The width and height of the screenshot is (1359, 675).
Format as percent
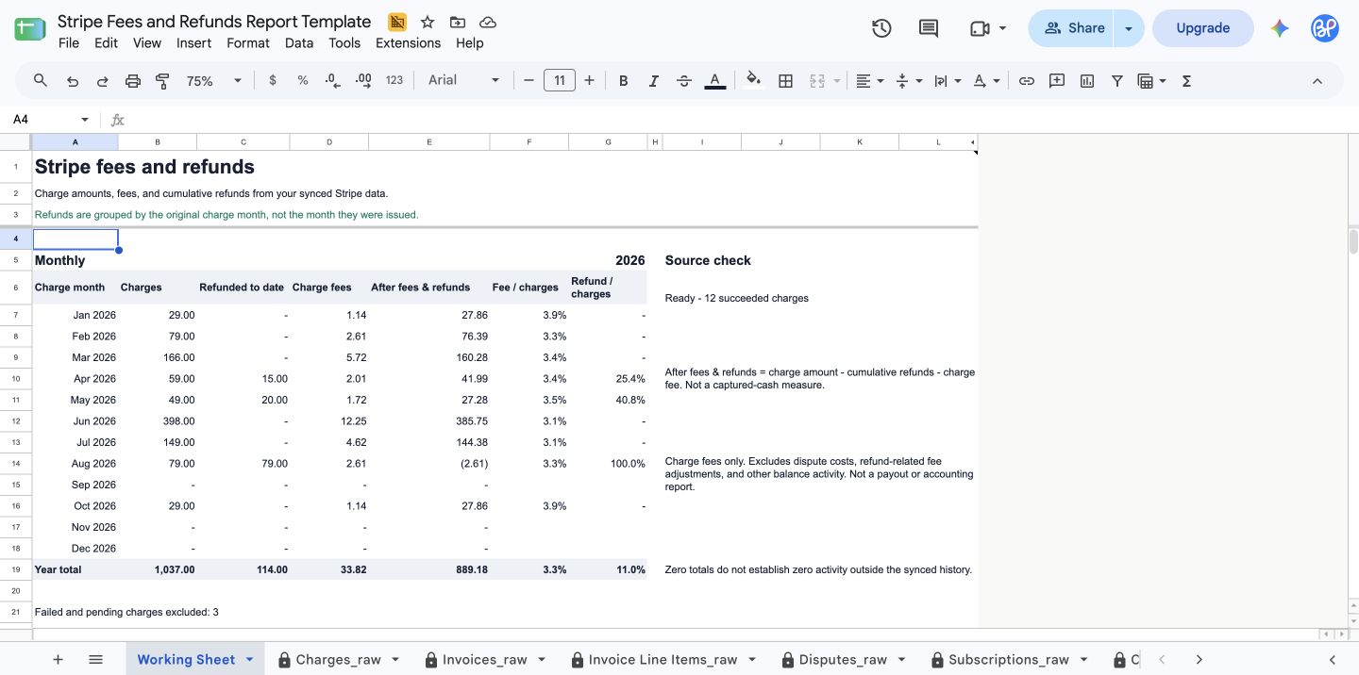(303, 81)
